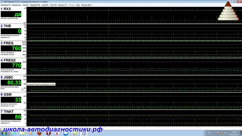Switch the RU input language indicator

click(209, 133)
